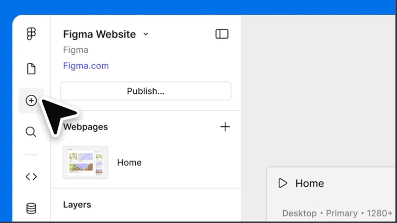Select the Home frame title on canvas
This screenshot has height=223, width=397.
310,183
